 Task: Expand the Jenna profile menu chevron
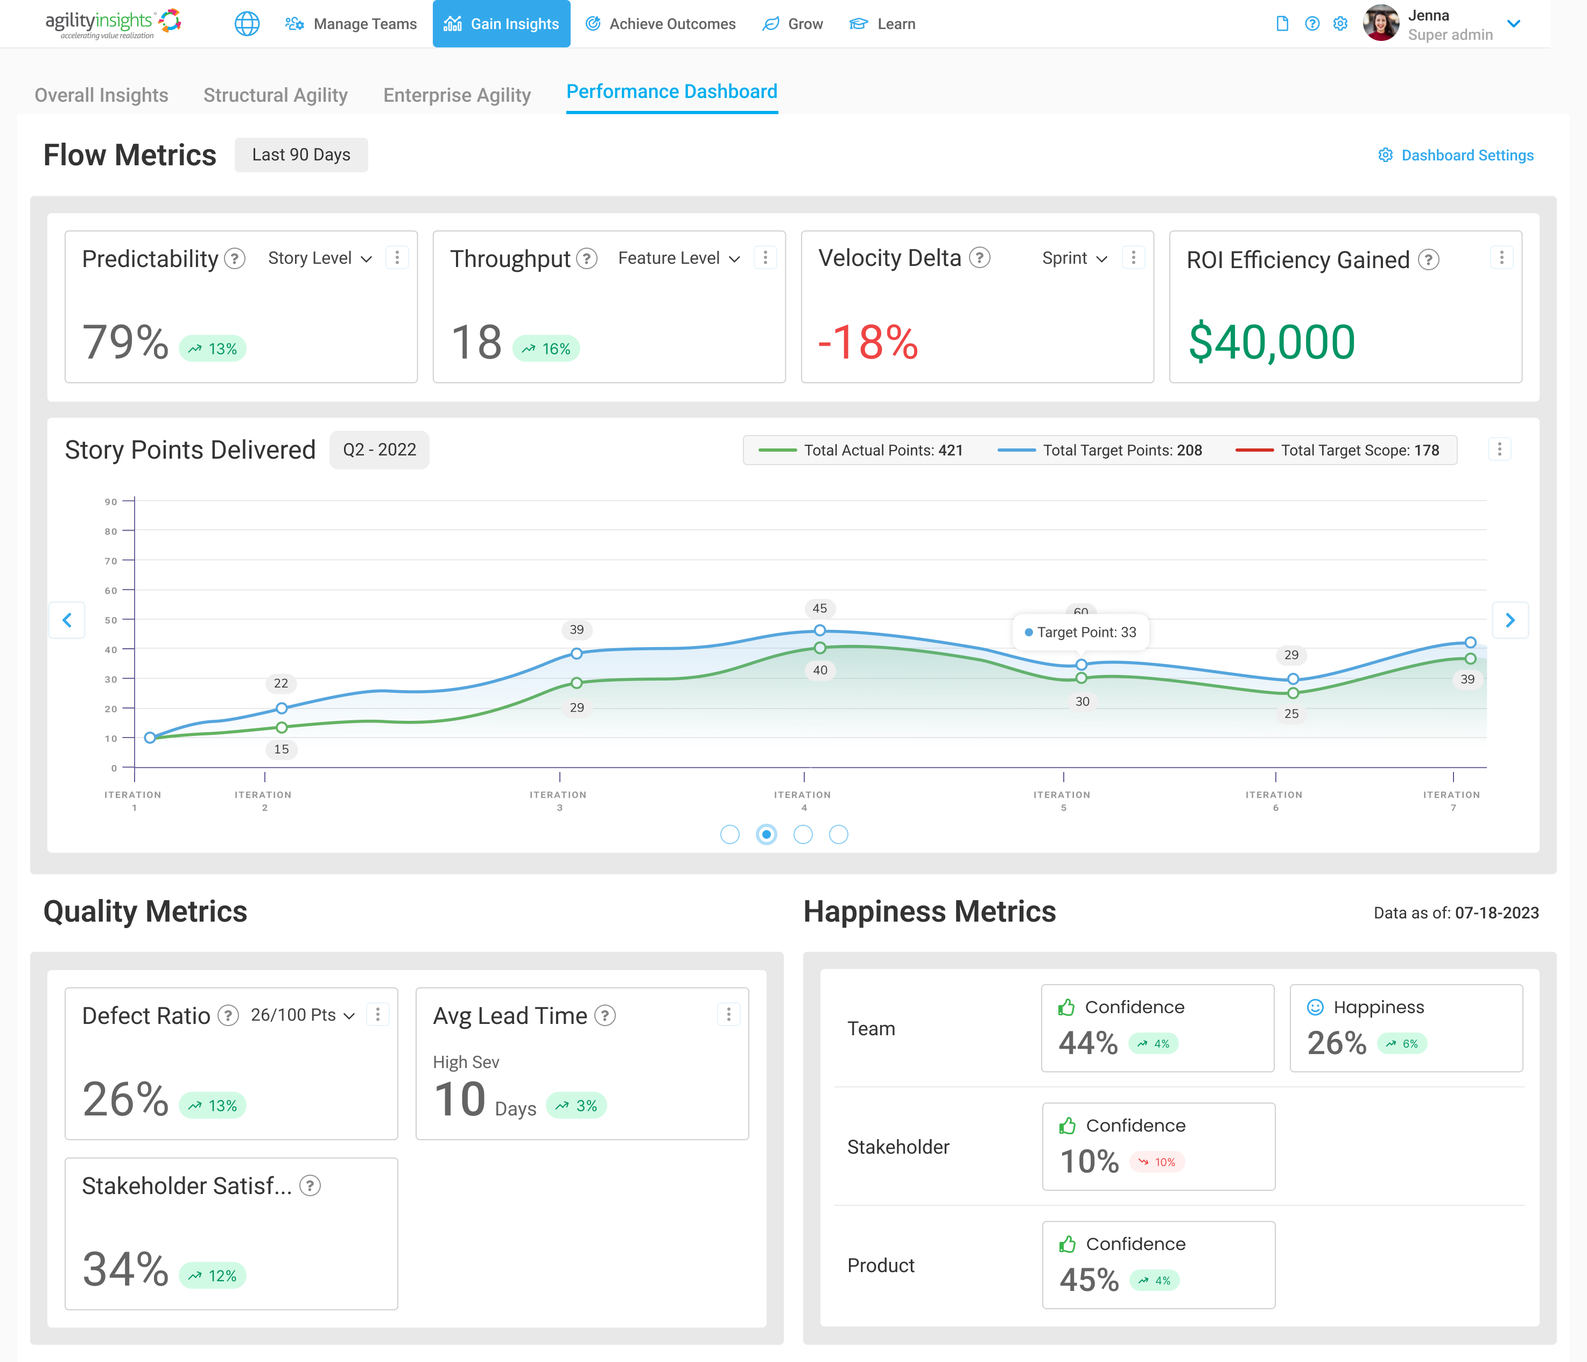(1513, 24)
